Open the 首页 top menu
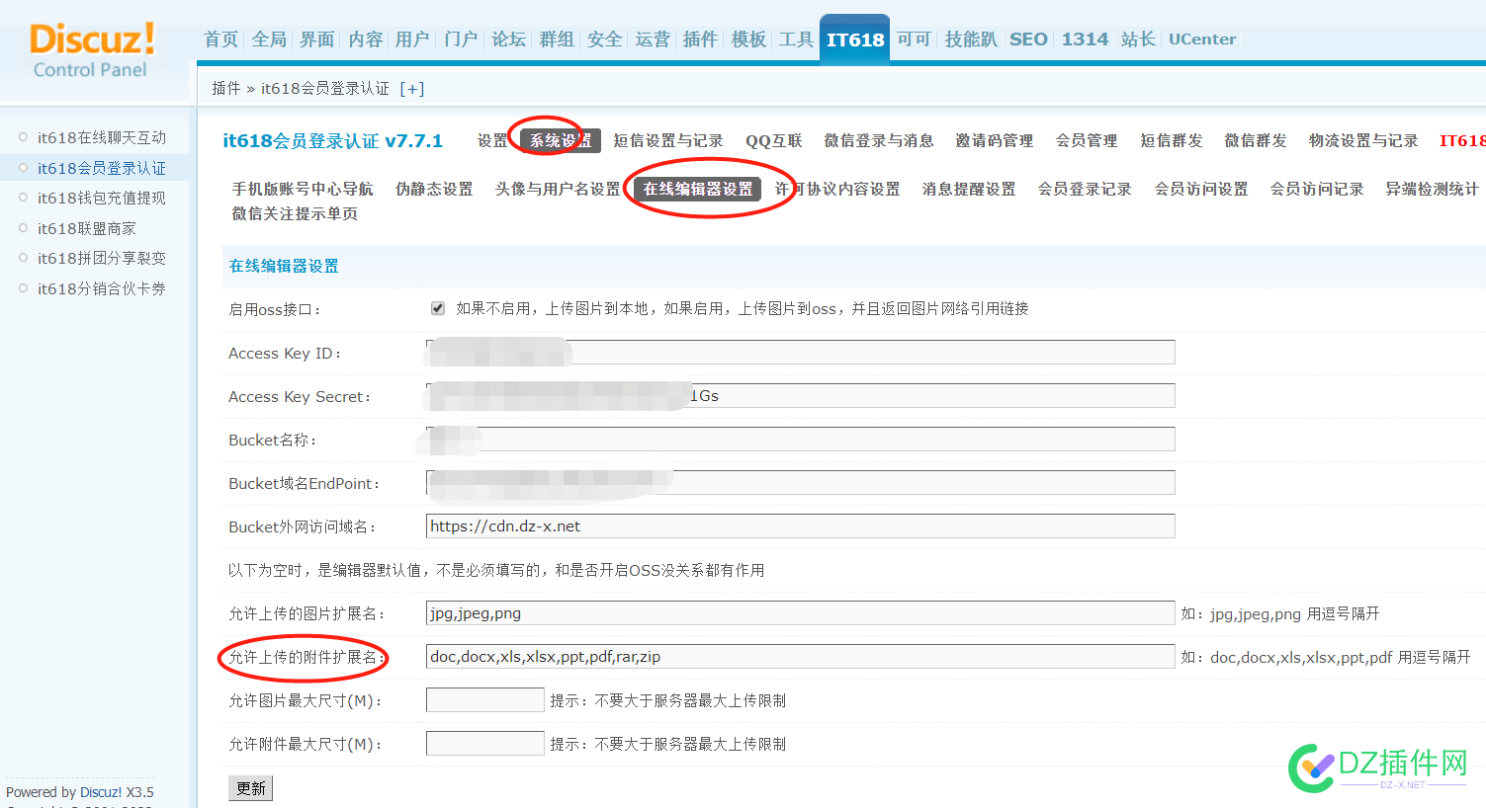Viewport: 1486px width, 808px height. pos(221,40)
